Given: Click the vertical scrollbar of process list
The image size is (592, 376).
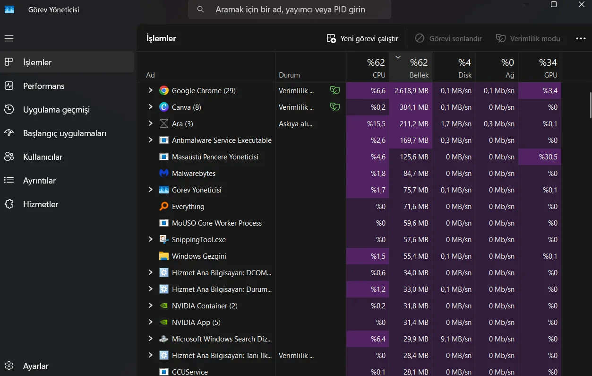Looking at the screenshot, I should (x=590, y=105).
